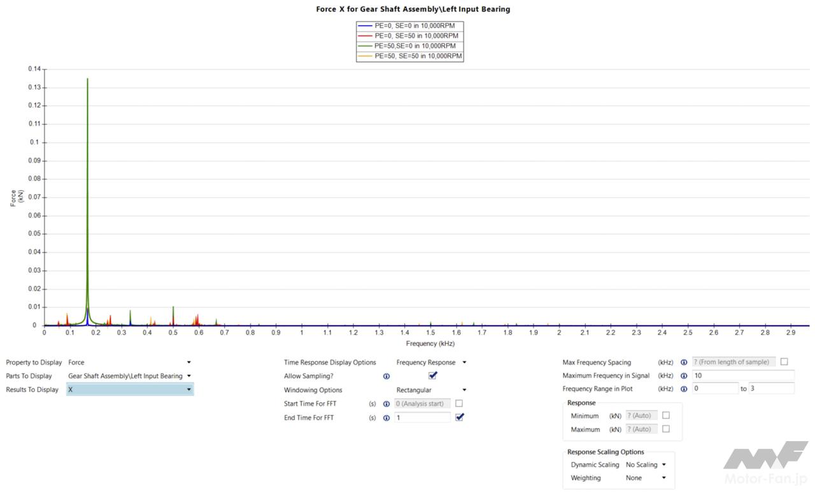Toggle the End Time For FFT checkbox
The height and width of the screenshot is (492, 815).
click(x=459, y=418)
